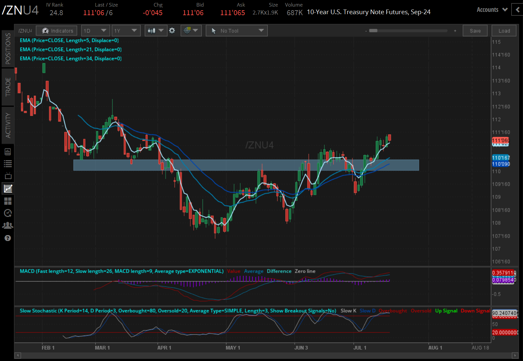Open the TV media icon in sidebar
The height and width of the screenshot is (361, 523).
pyautogui.click(x=8, y=176)
